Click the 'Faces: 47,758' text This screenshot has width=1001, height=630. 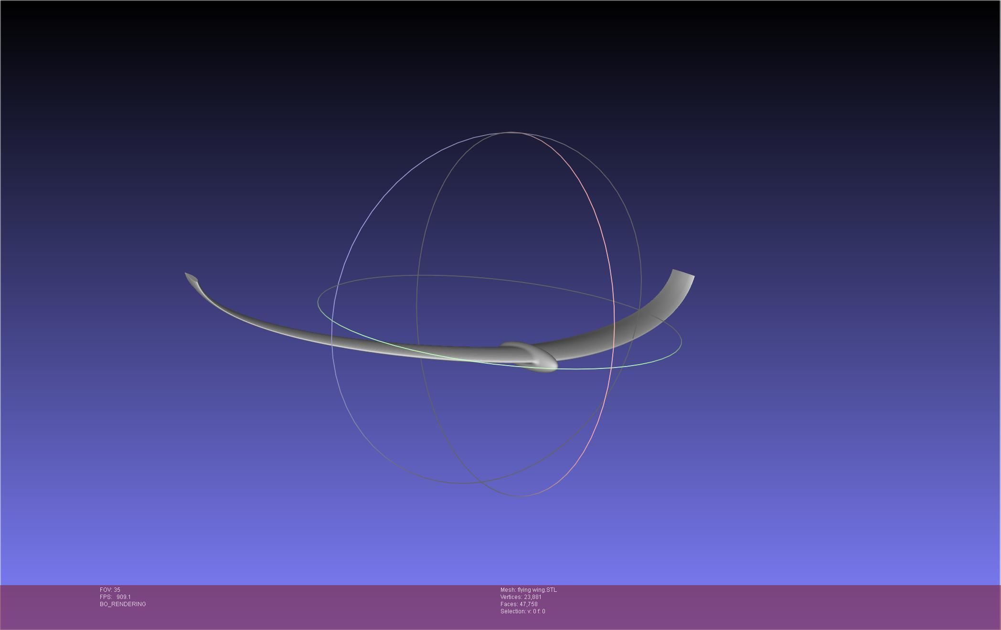(x=519, y=604)
